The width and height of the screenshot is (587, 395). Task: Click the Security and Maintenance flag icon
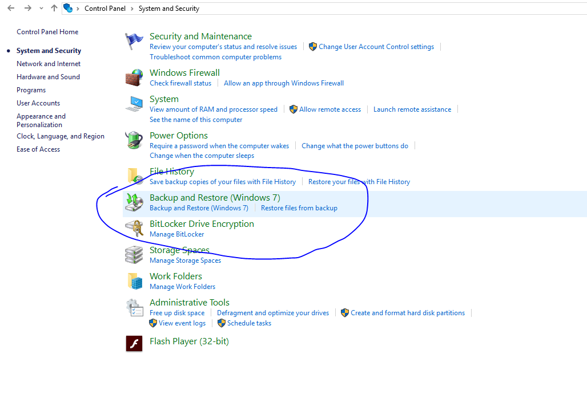point(134,41)
